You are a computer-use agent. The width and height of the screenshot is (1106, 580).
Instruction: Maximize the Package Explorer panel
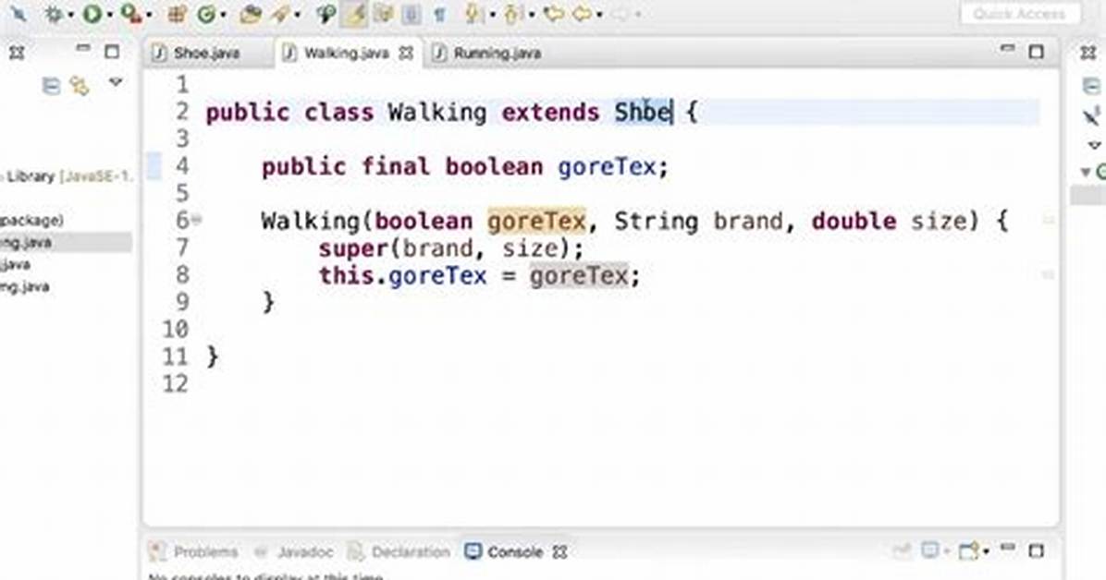pos(112,52)
